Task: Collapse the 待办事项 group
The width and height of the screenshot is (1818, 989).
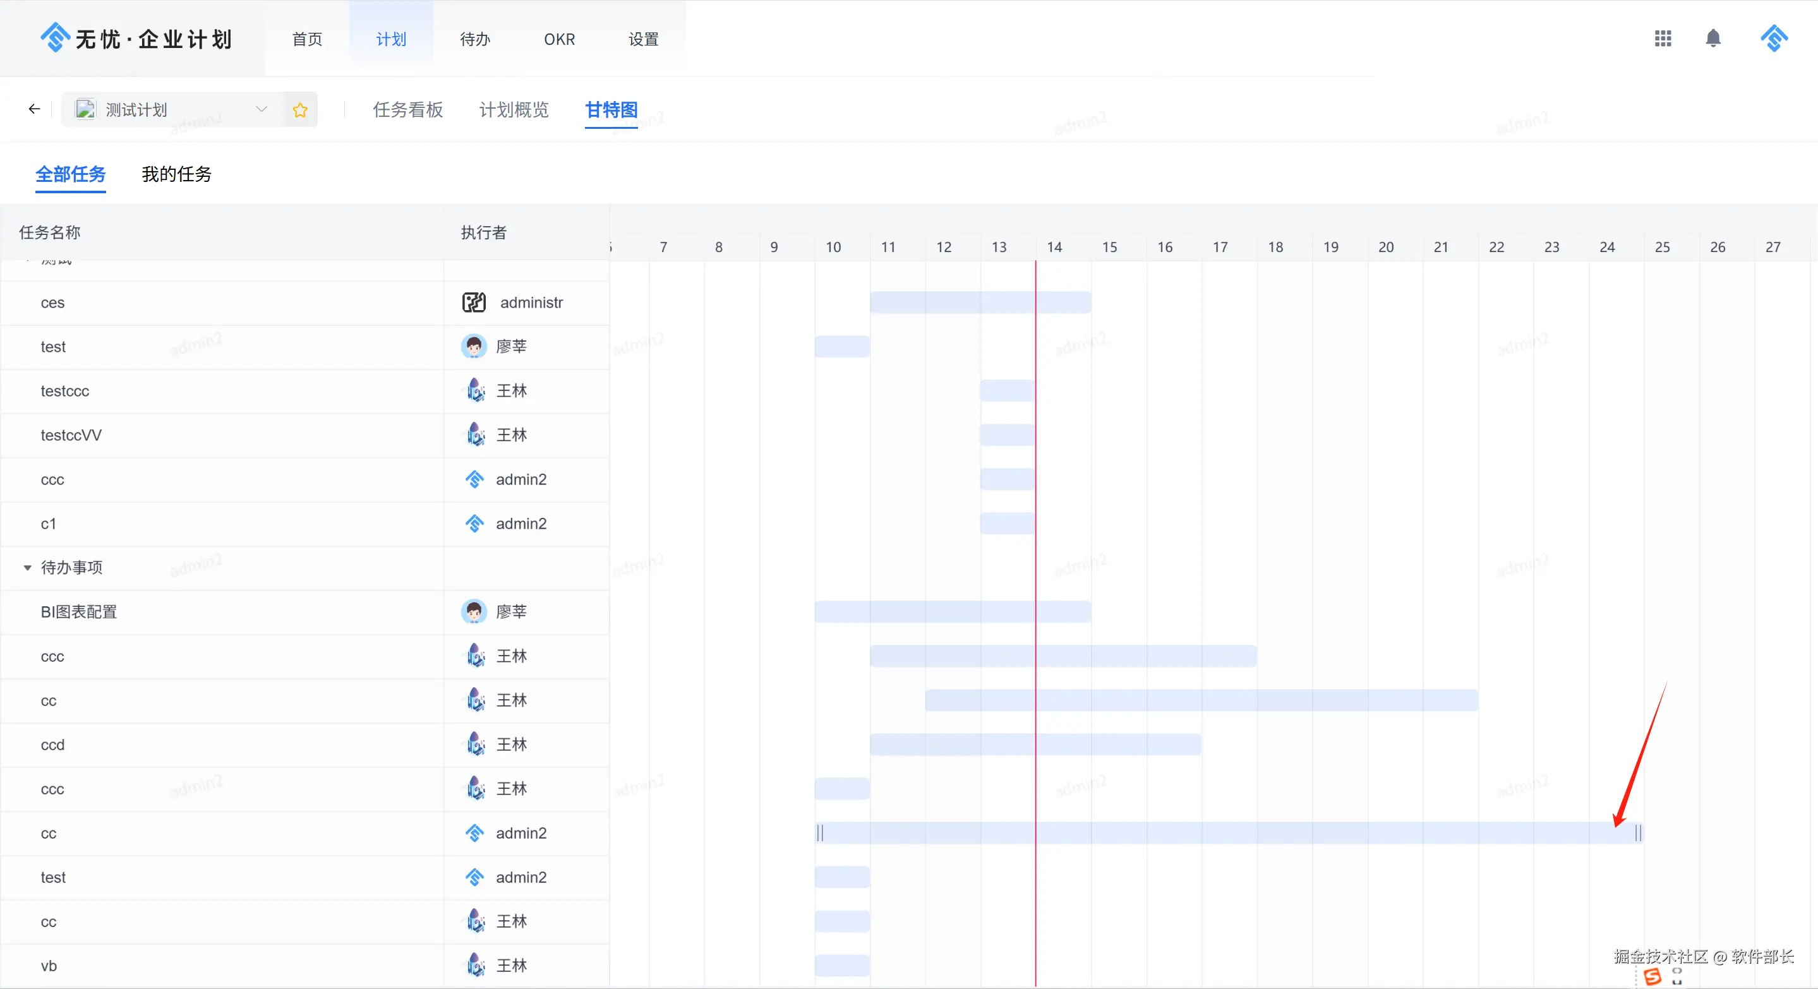Action: (x=28, y=568)
